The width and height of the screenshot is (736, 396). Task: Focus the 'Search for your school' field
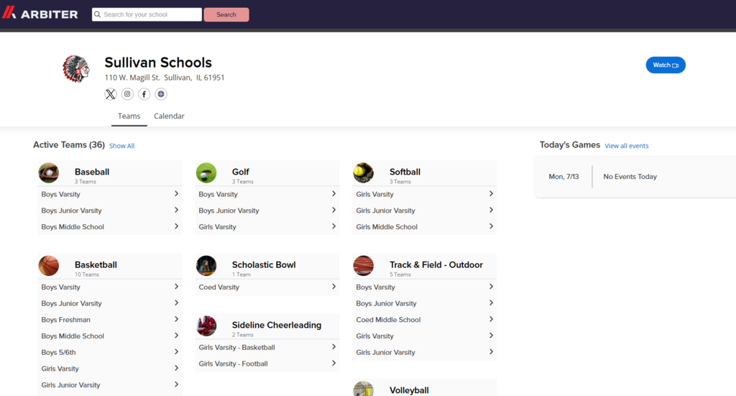[x=147, y=14]
